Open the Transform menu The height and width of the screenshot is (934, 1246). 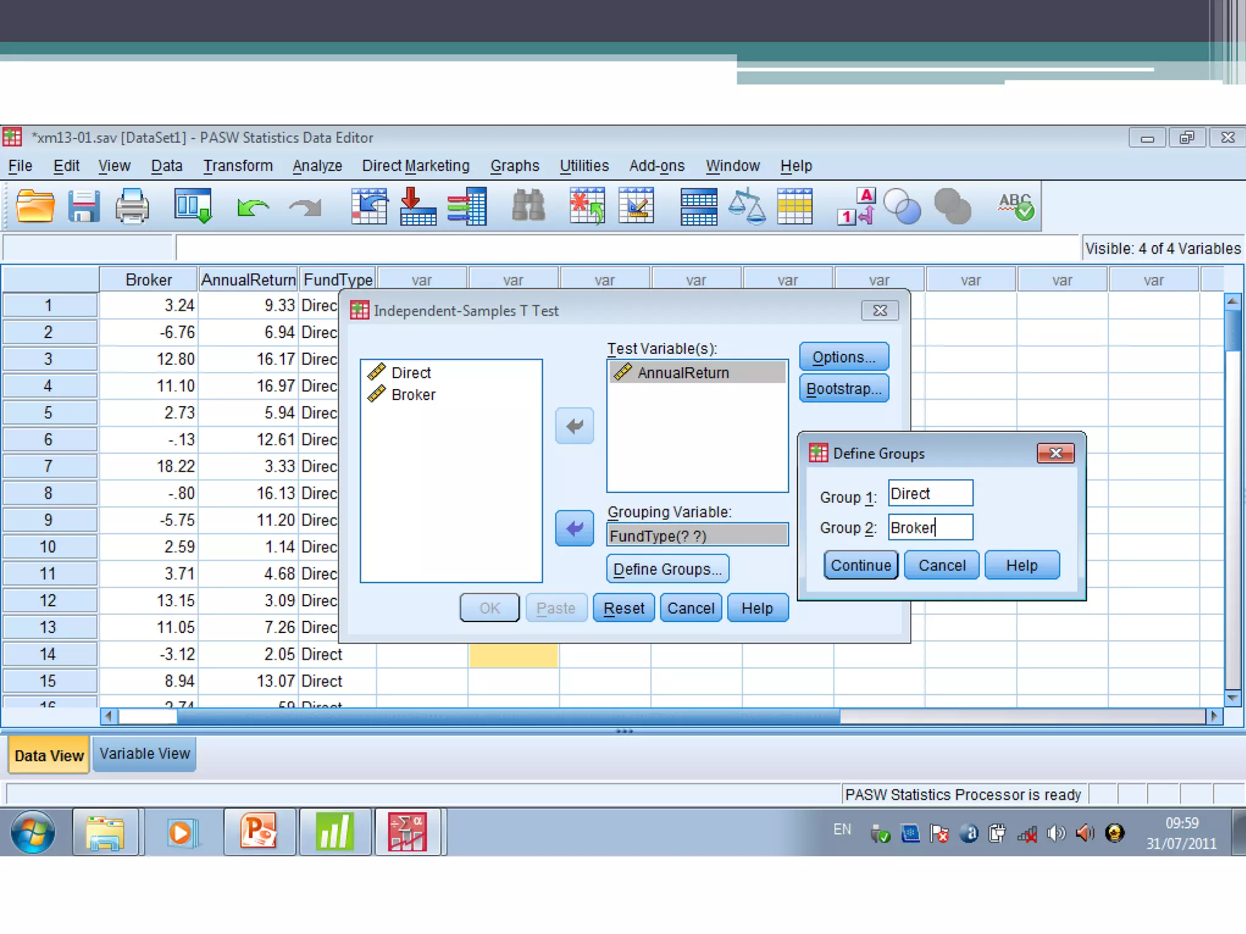click(238, 165)
